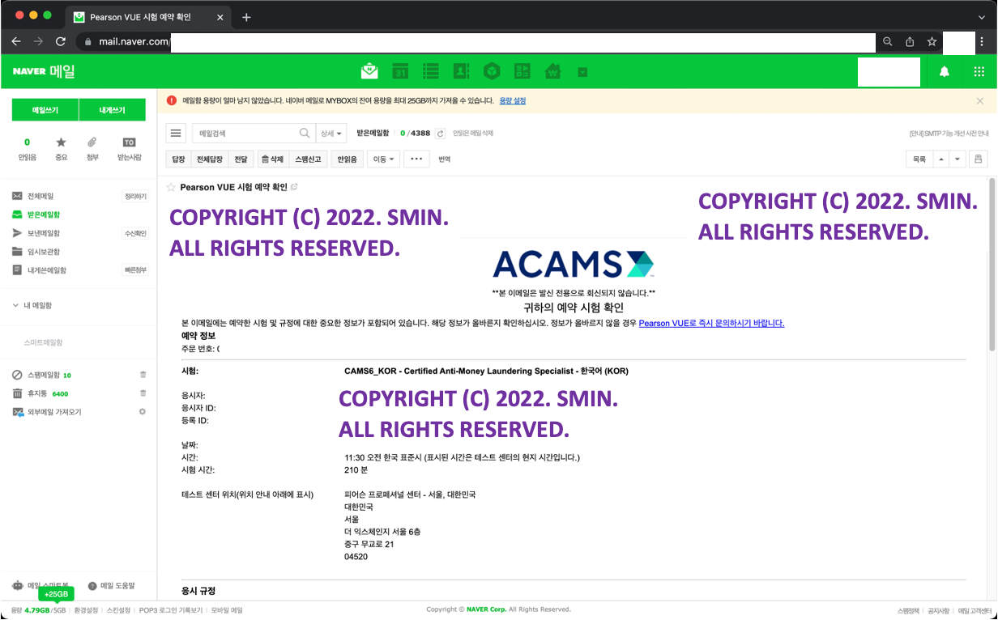Open 환경설정 settings in footer

[x=86, y=610]
